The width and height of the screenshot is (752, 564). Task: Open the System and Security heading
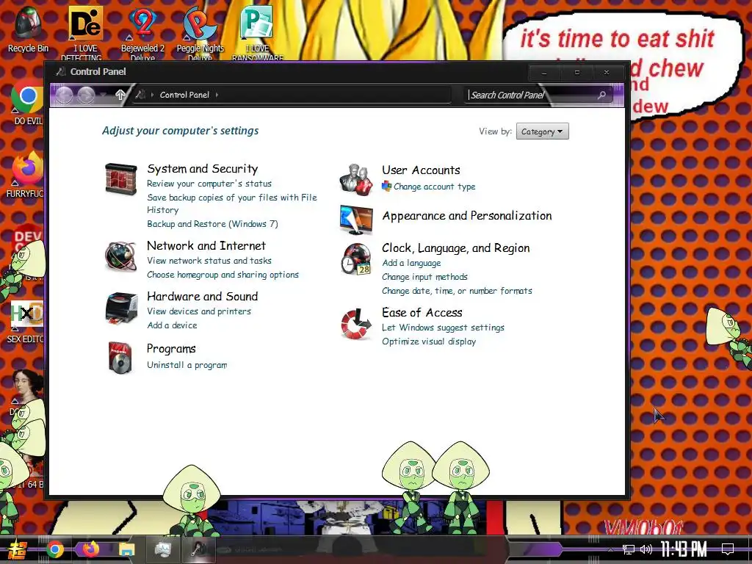coord(203,169)
